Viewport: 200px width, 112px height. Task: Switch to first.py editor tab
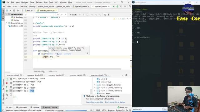tap(30, 11)
